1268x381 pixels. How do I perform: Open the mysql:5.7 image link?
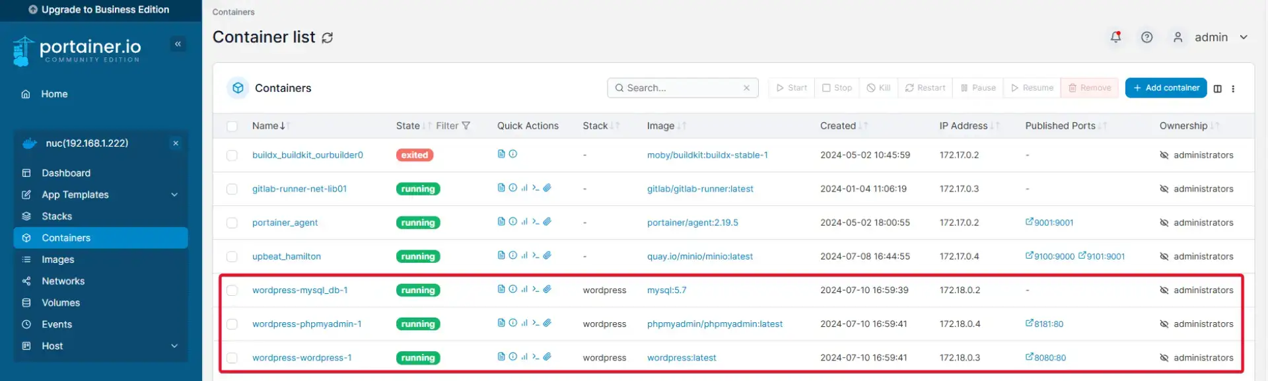(666, 291)
